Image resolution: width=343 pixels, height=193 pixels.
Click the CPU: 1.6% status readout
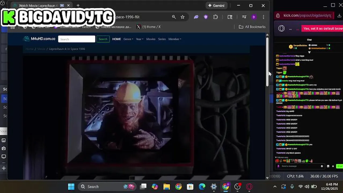(x=295, y=176)
